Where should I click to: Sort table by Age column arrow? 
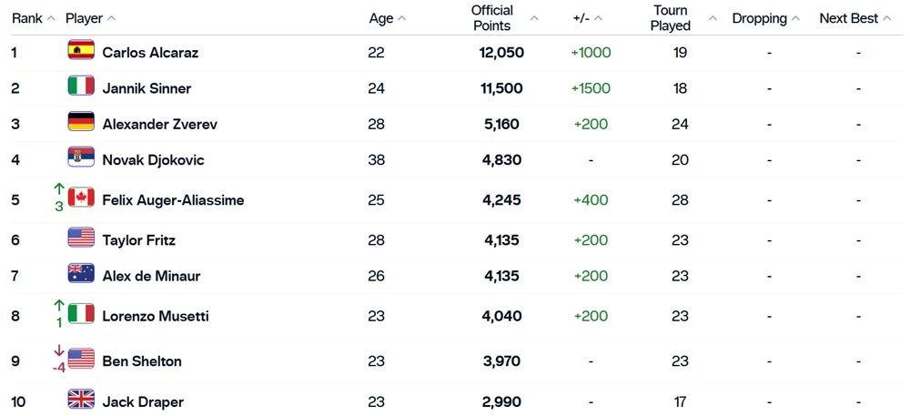pos(402,18)
